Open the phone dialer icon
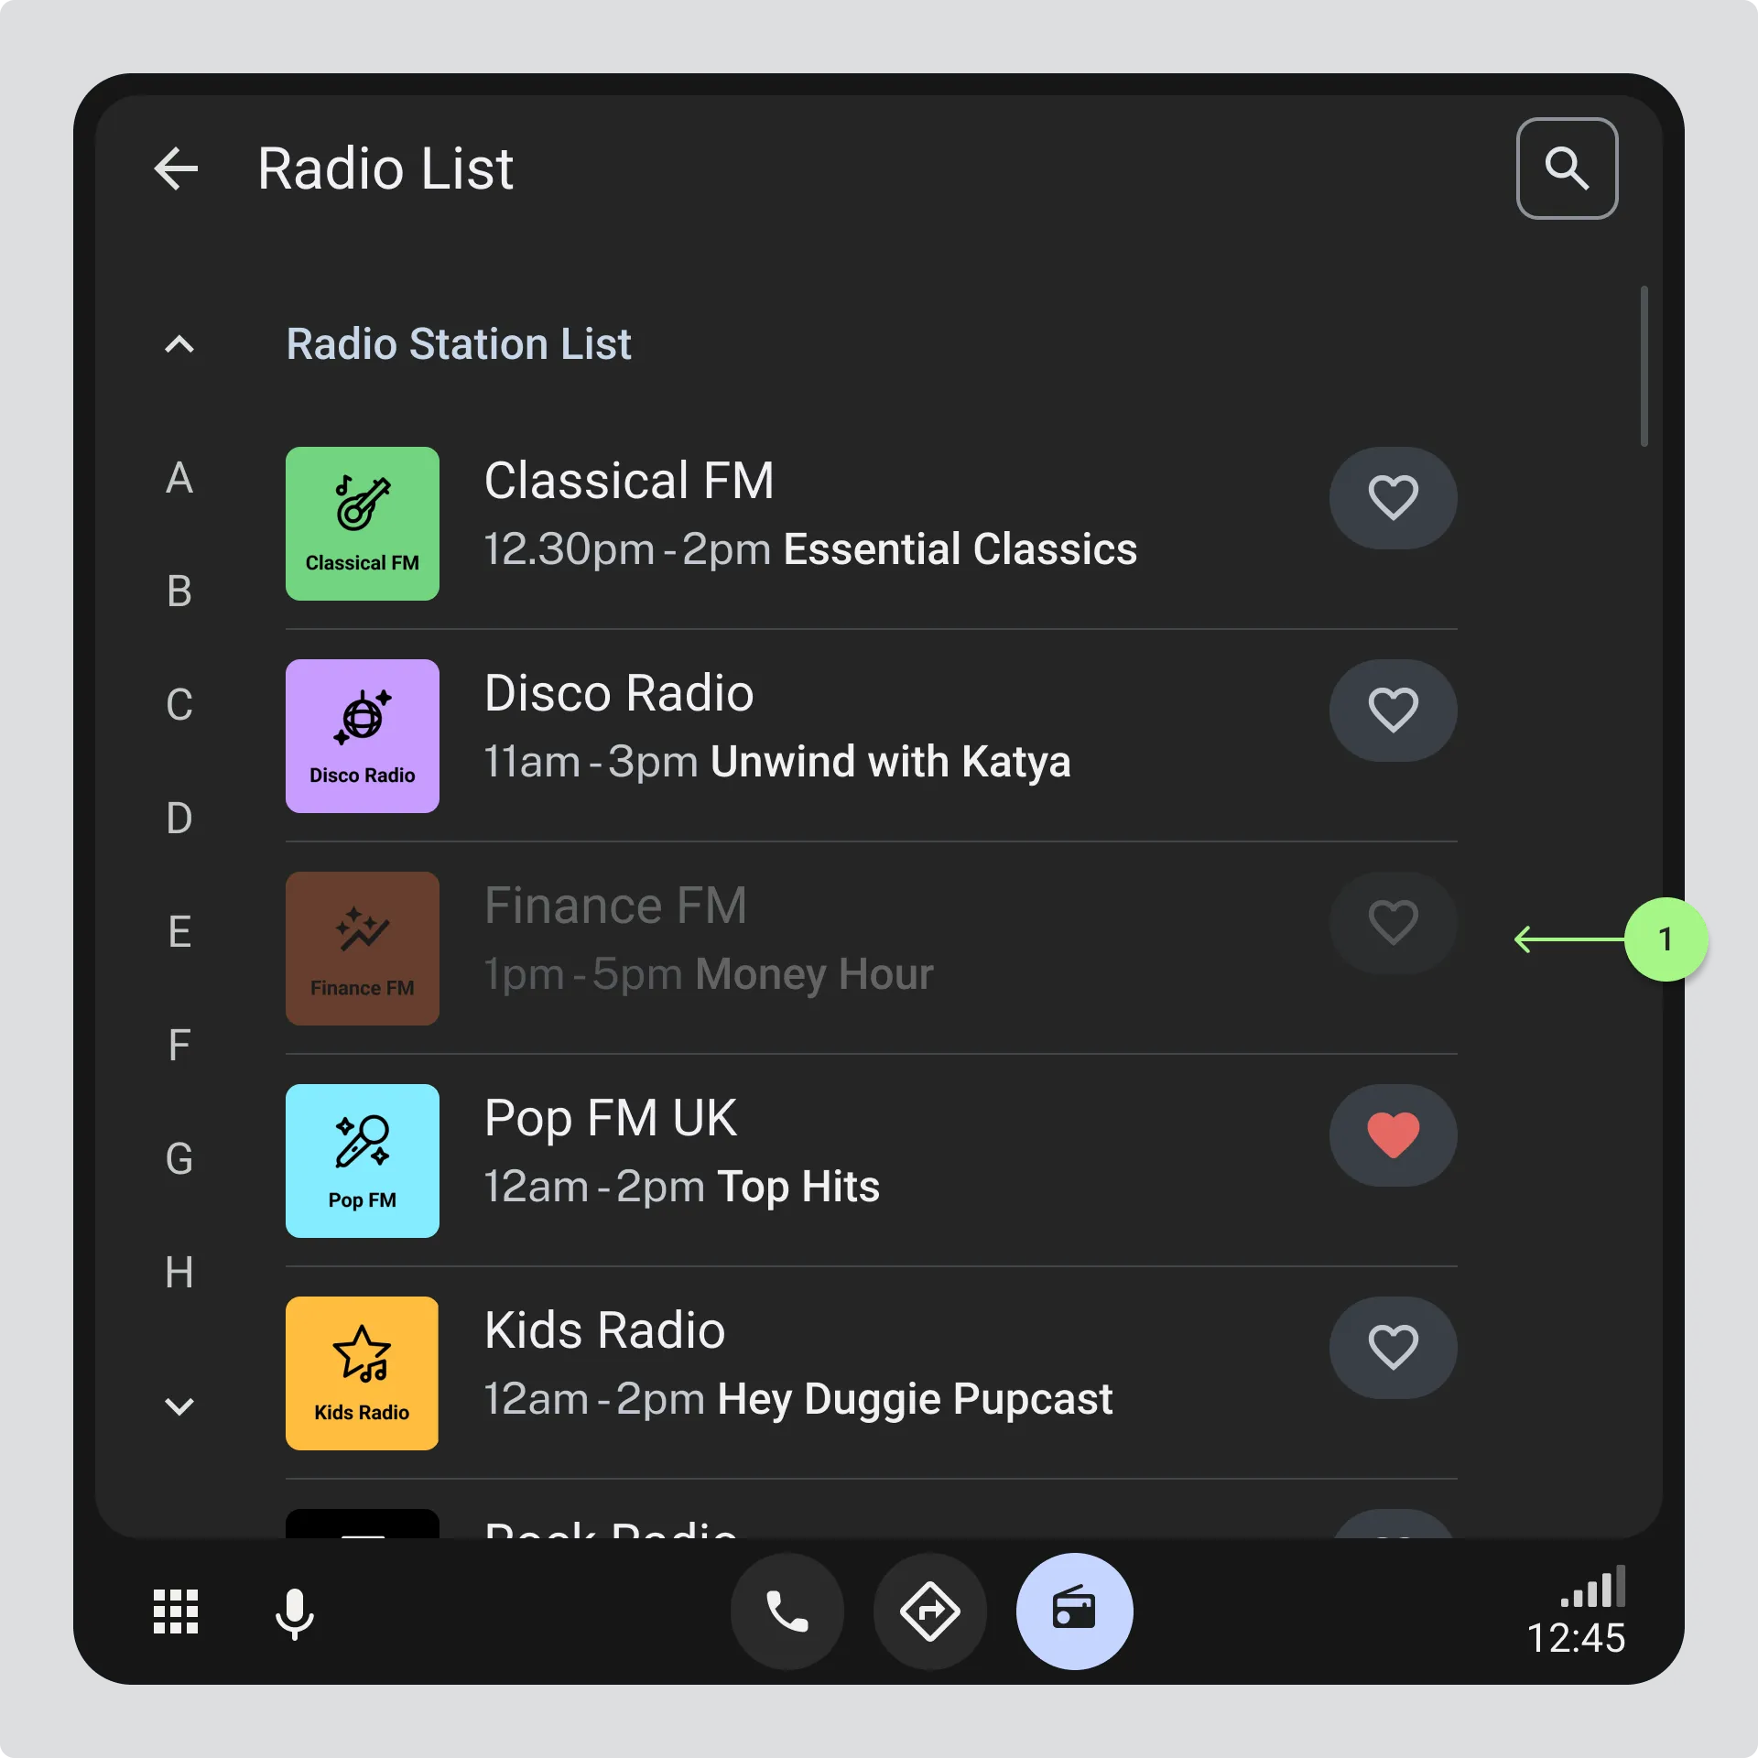Image resolution: width=1758 pixels, height=1758 pixels. pos(787,1611)
